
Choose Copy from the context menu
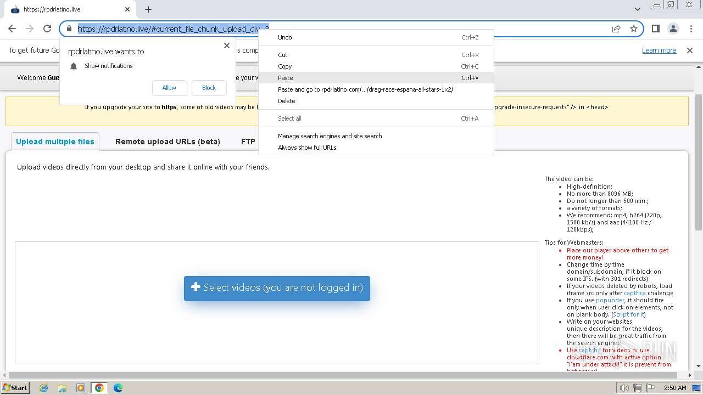(x=376, y=66)
